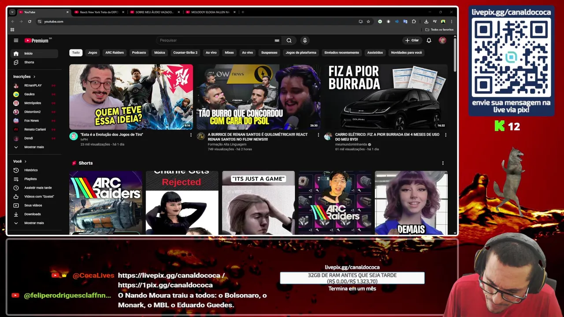Open "Its just a game" short
The width and height of the screenshot is (564, 317).
(259, 203)
